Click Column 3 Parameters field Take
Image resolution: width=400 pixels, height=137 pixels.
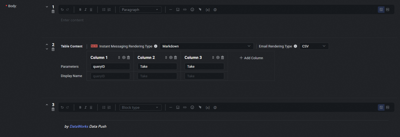click(x=204, y=66)
